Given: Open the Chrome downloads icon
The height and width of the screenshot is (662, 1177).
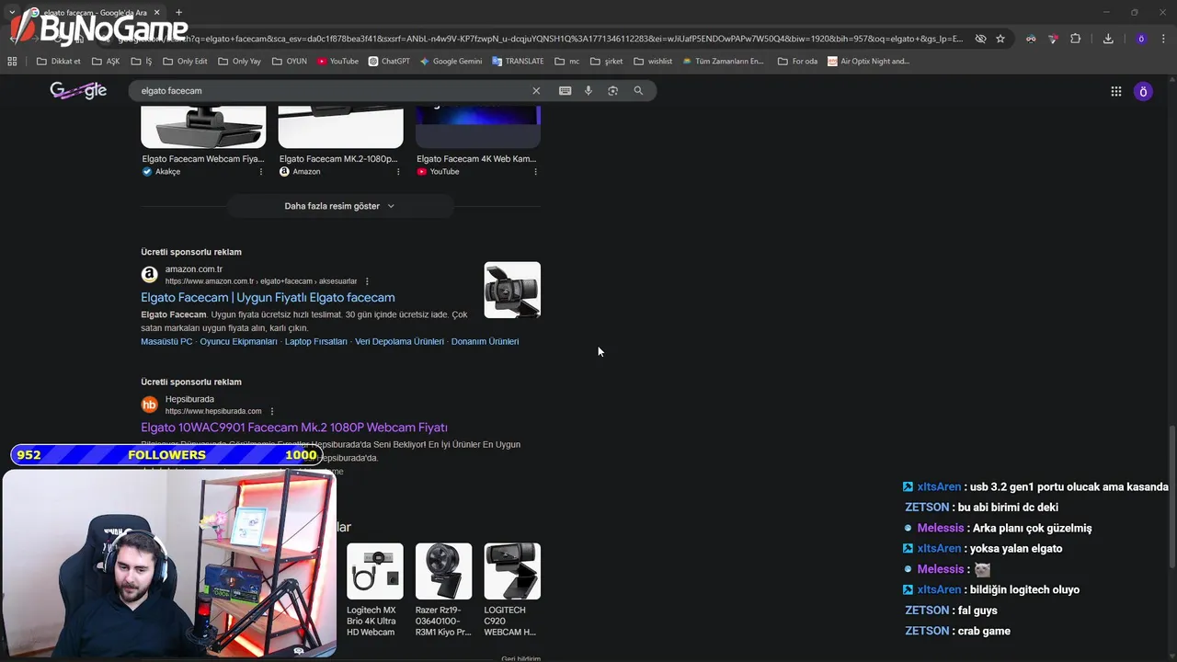Looking at the screenshot, I should coord(1108,39).
